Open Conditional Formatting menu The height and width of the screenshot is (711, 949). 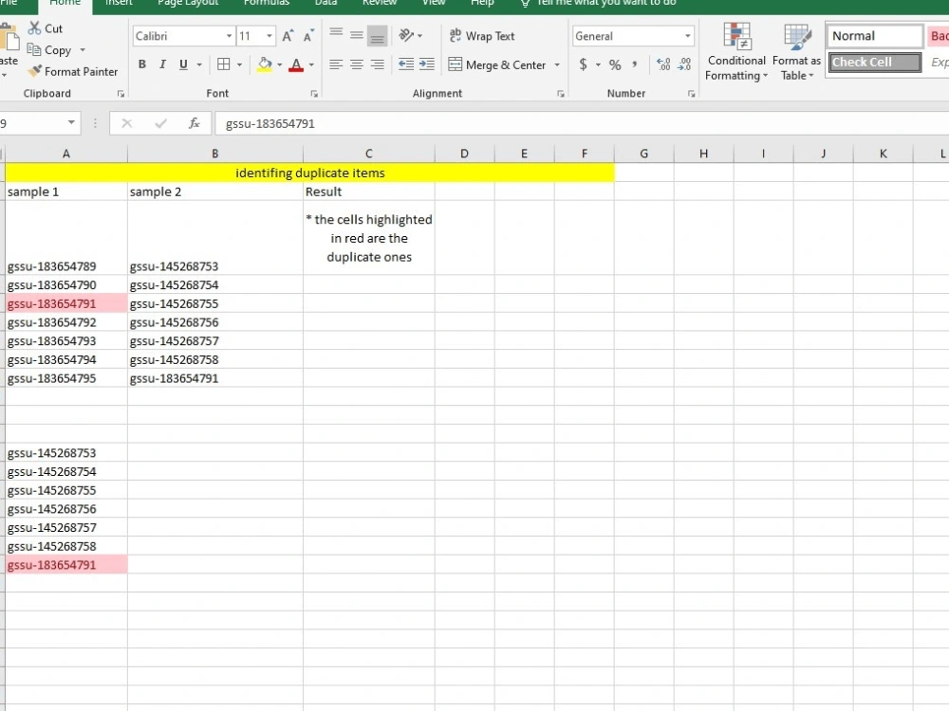(x=736, y=51)
